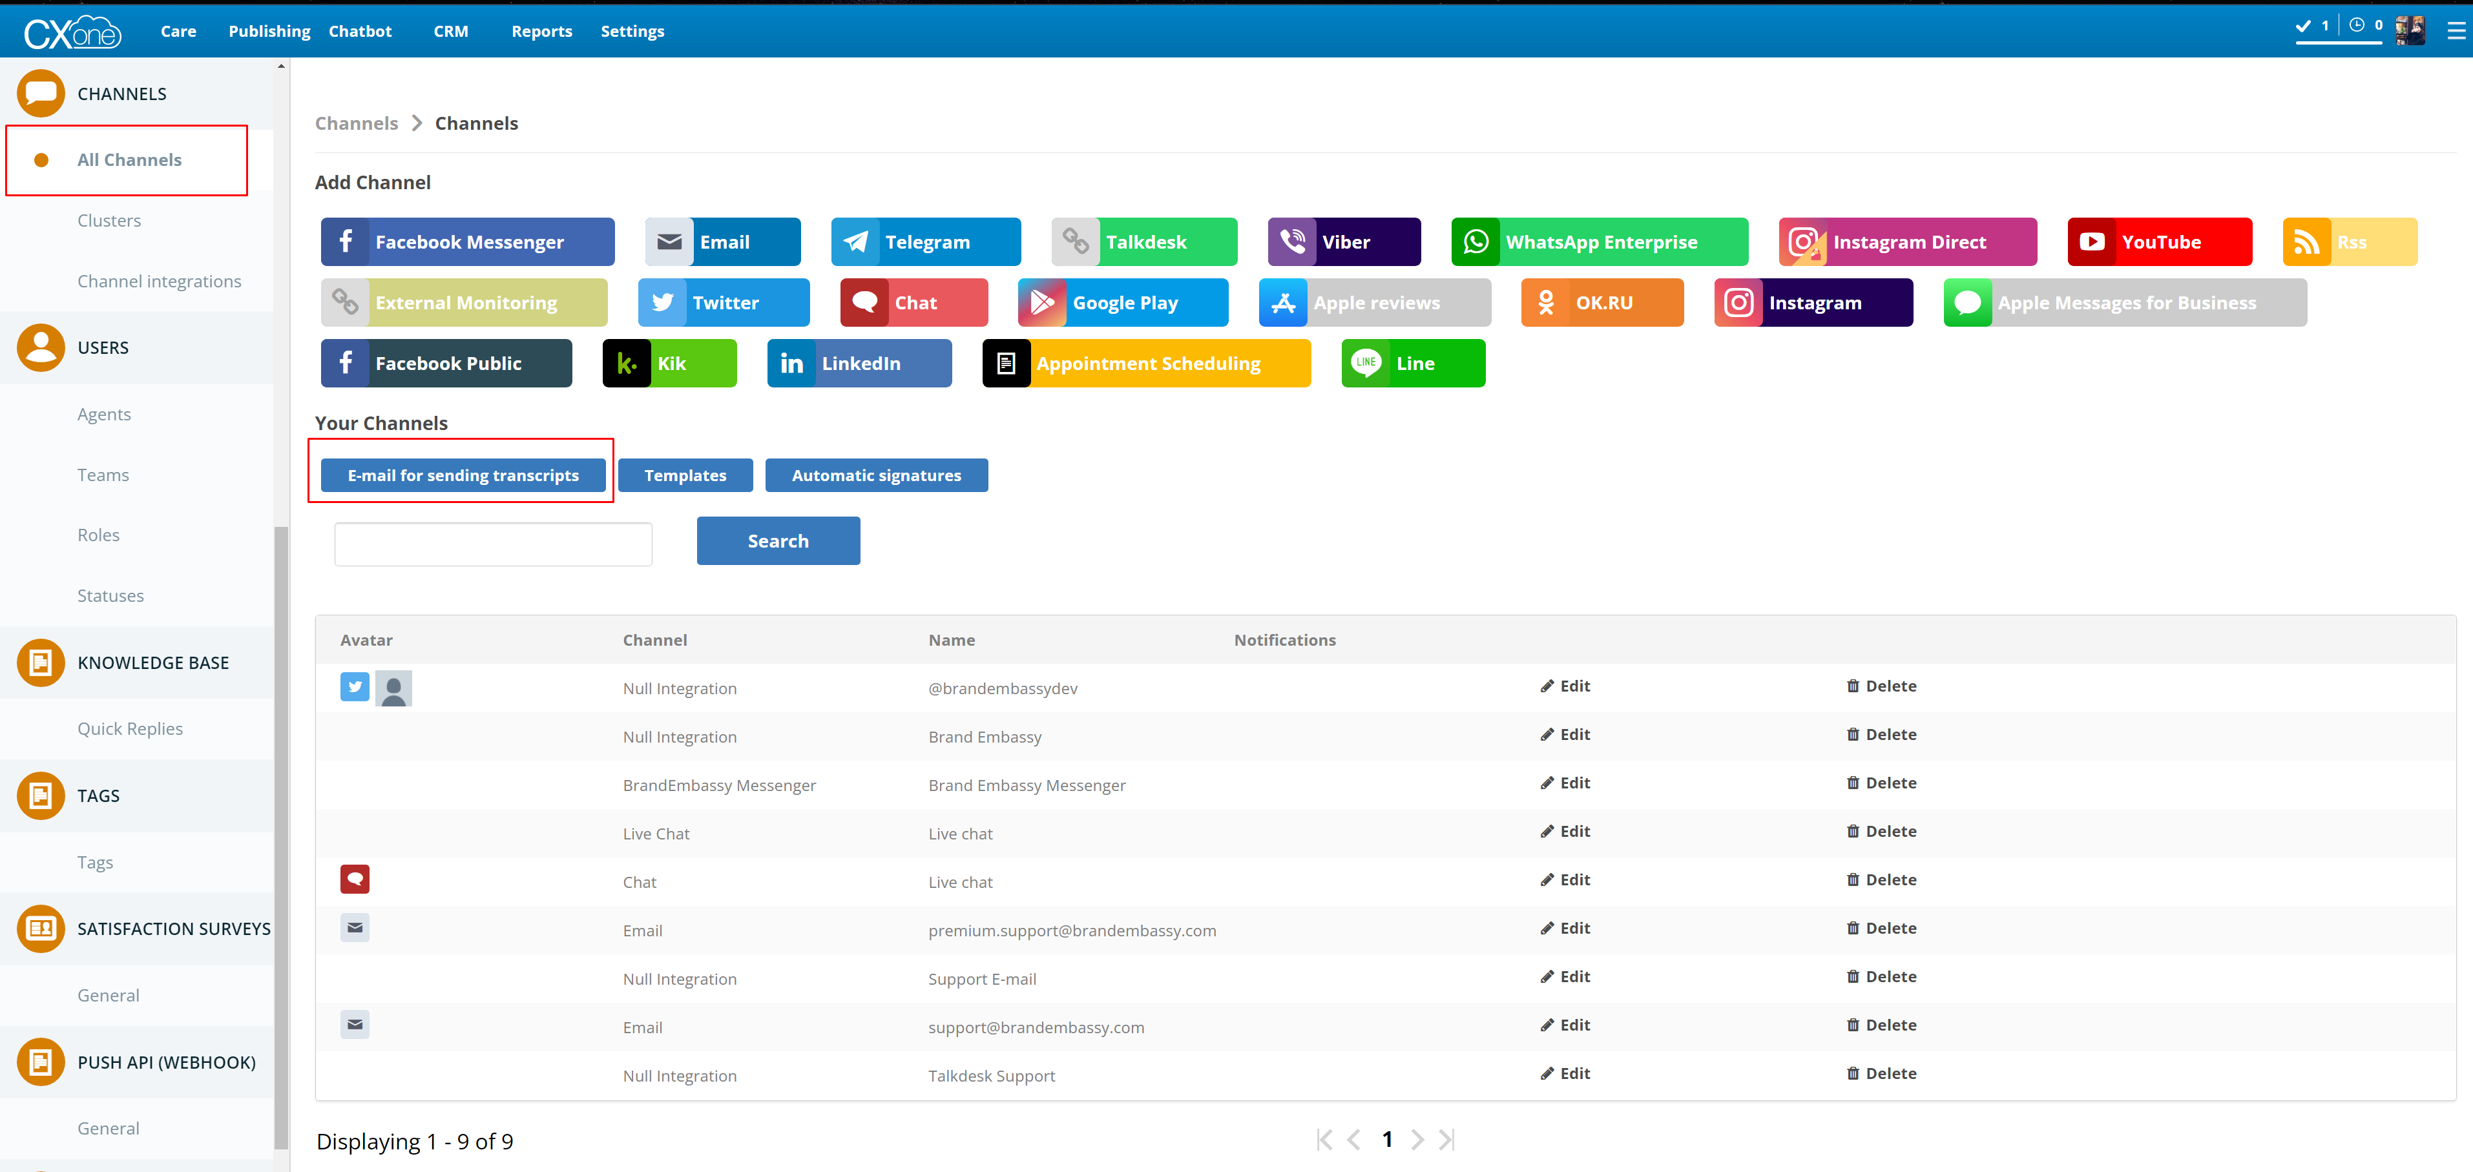This screenshot has height=1172, width=2473.
Task: Open the CRM menu
Action: pos(450,31)
